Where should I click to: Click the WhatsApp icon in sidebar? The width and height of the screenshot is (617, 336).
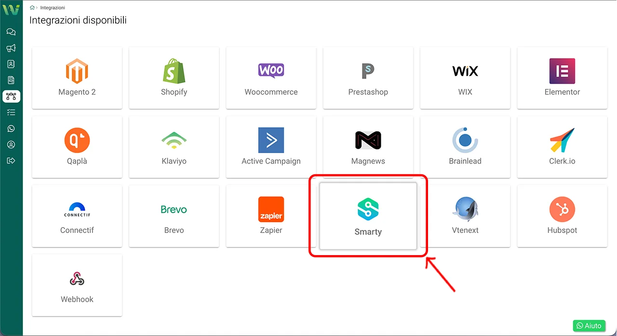(x=11, y=129)
